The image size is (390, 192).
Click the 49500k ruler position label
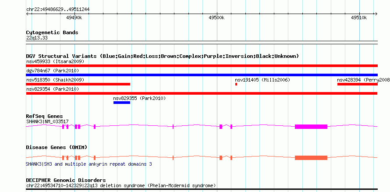[216, 18]
